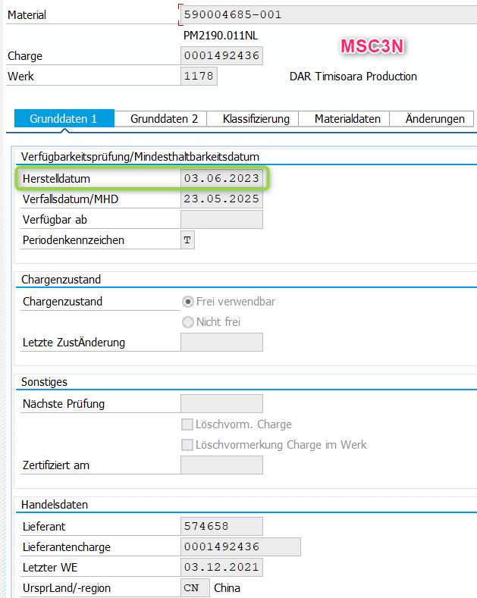This screenshot has width=477, height=598.
Task: Click the Lieferant field showing 574658
Action: click(x=221, y=527)
